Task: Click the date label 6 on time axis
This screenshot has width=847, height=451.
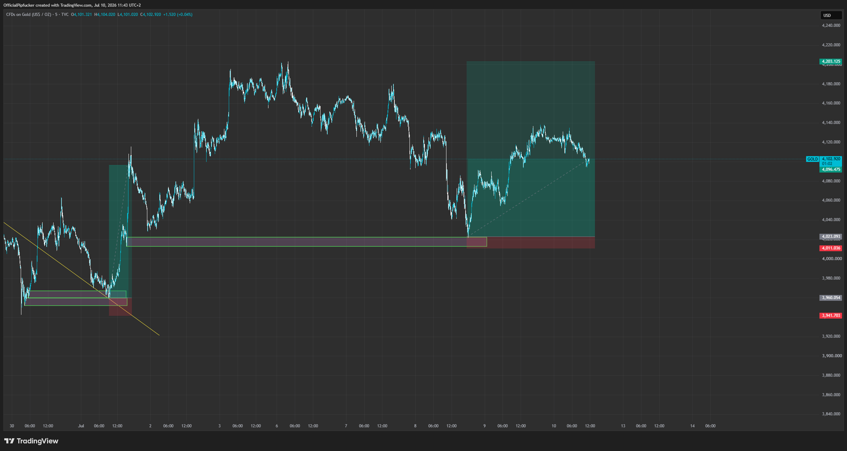Action: [277, 426]
